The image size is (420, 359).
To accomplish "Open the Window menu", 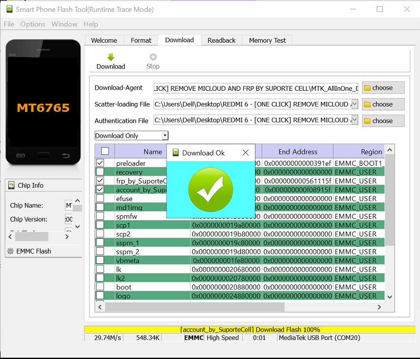I will 64,24.
